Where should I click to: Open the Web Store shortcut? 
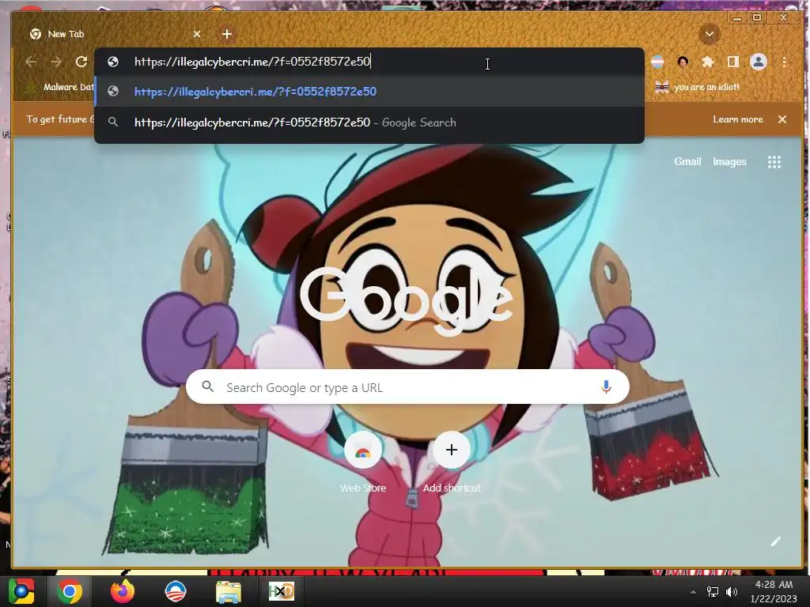click(x=362, y=461)
